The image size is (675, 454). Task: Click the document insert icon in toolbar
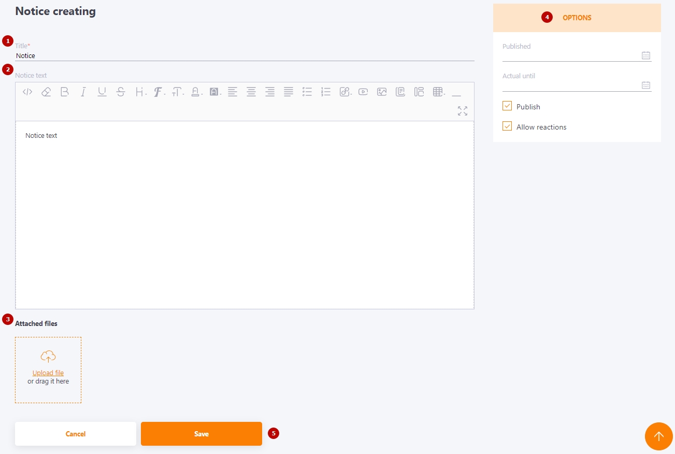coord(400,92)
